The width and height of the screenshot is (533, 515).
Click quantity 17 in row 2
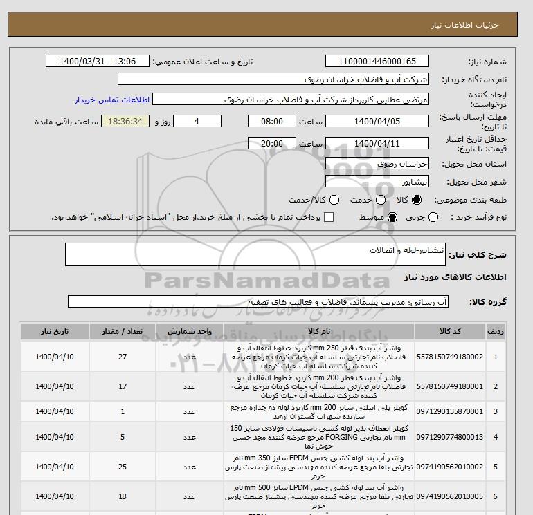coord(123,386)
